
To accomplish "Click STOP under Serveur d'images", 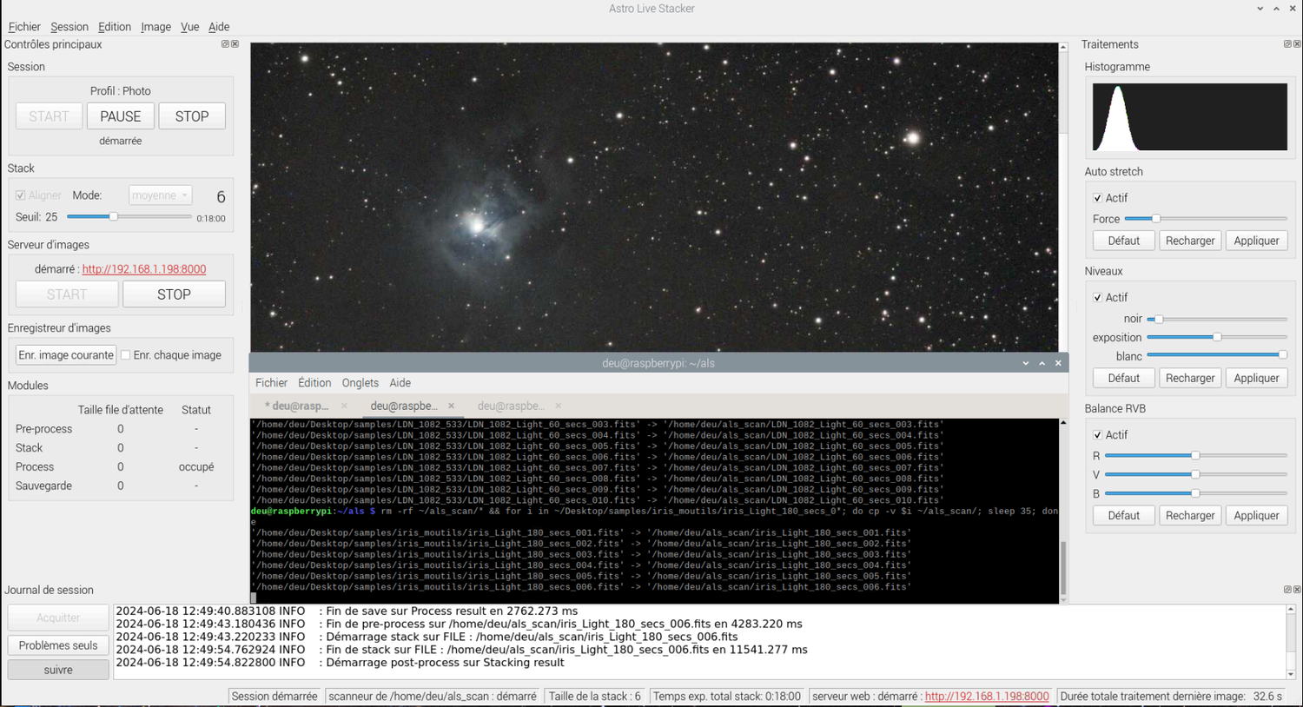I will click(x=174, y=294).
